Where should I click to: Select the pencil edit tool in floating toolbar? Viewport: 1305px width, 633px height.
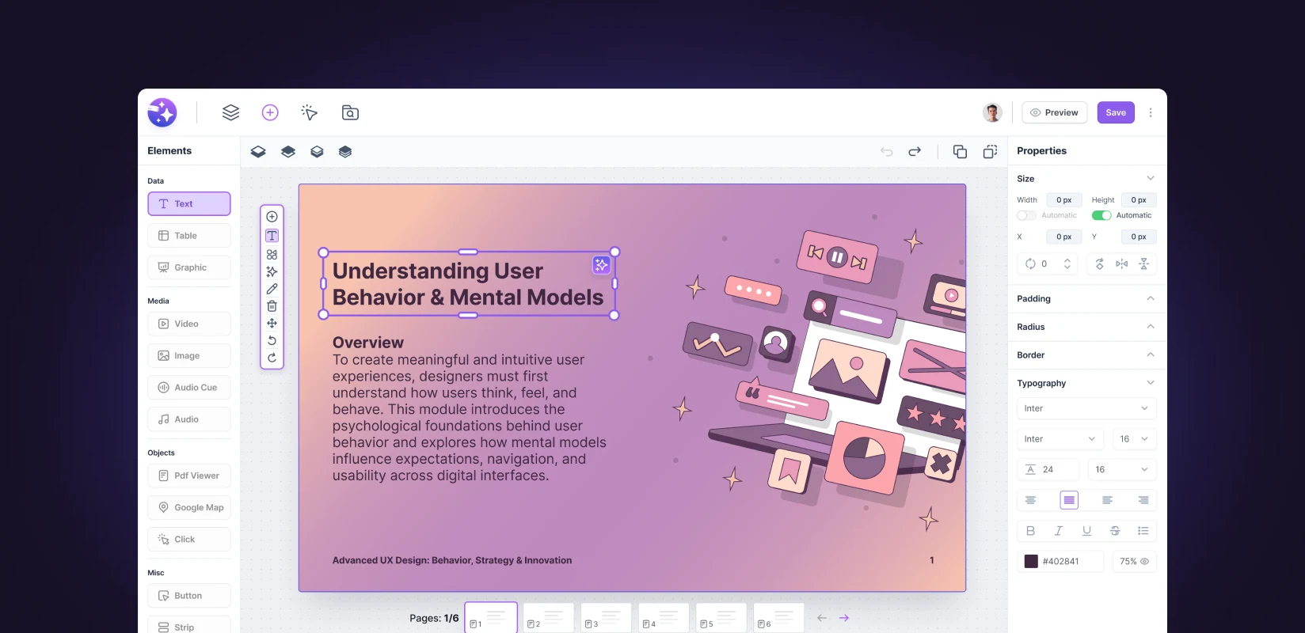pos(272,289)
